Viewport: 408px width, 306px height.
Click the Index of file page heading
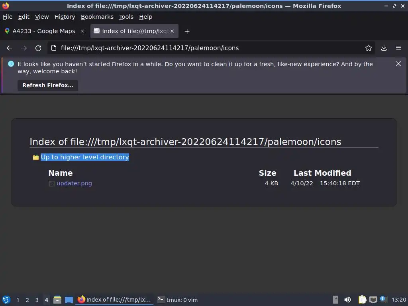[185, 142]
